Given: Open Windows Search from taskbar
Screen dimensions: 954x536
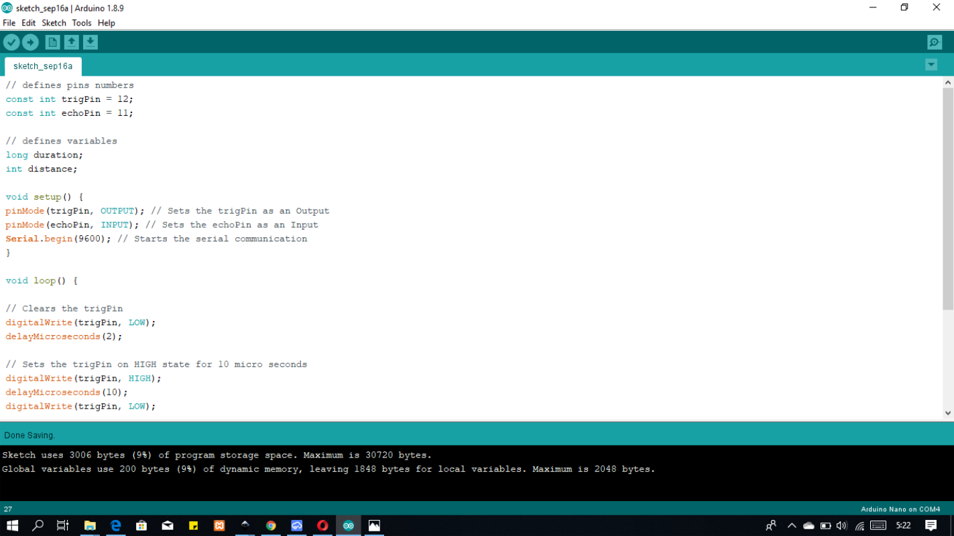Looking at the screenshot, I should coord(38,526).
